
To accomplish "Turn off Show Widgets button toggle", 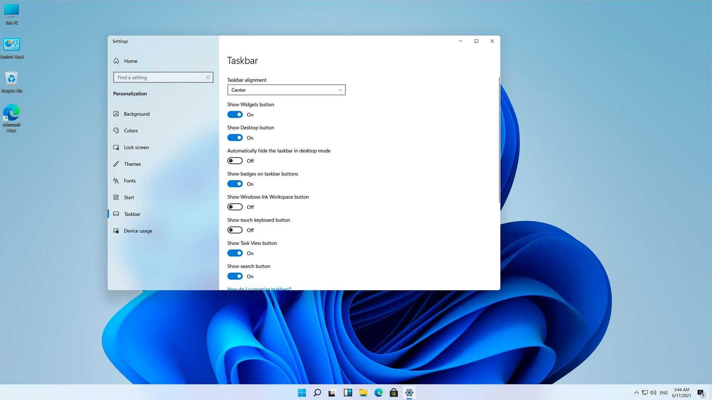I will click(235, 115).
